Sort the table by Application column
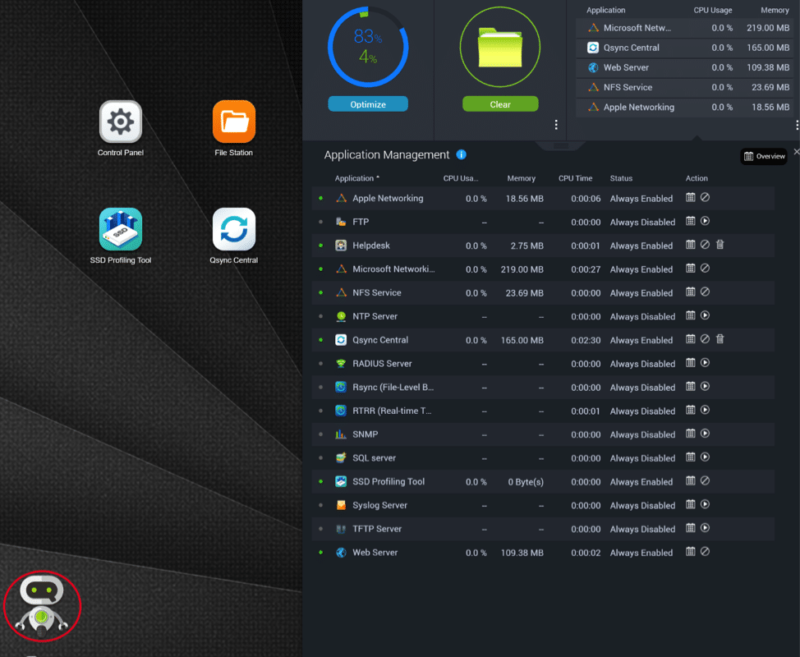800x657 pixels. [x=356, y=178]
